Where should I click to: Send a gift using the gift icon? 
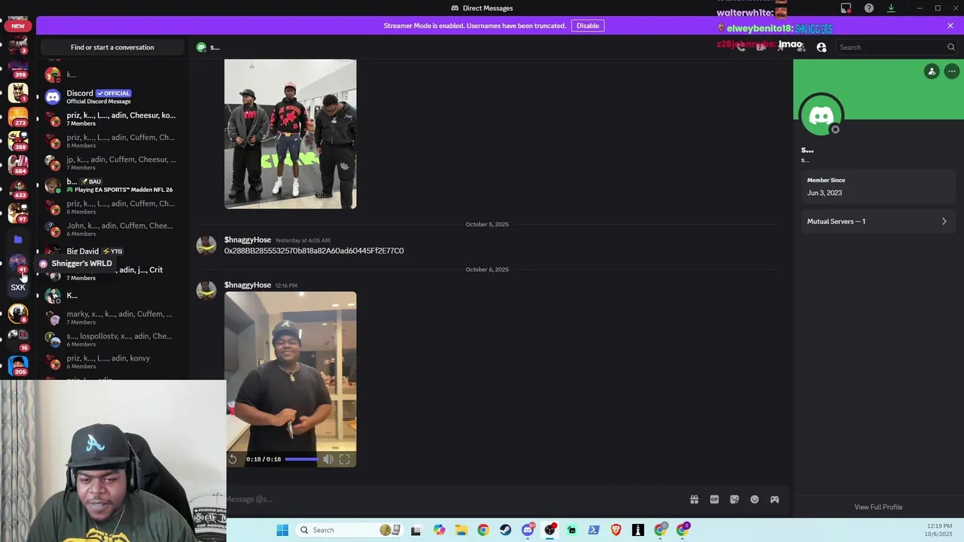[x=694, y=499]
